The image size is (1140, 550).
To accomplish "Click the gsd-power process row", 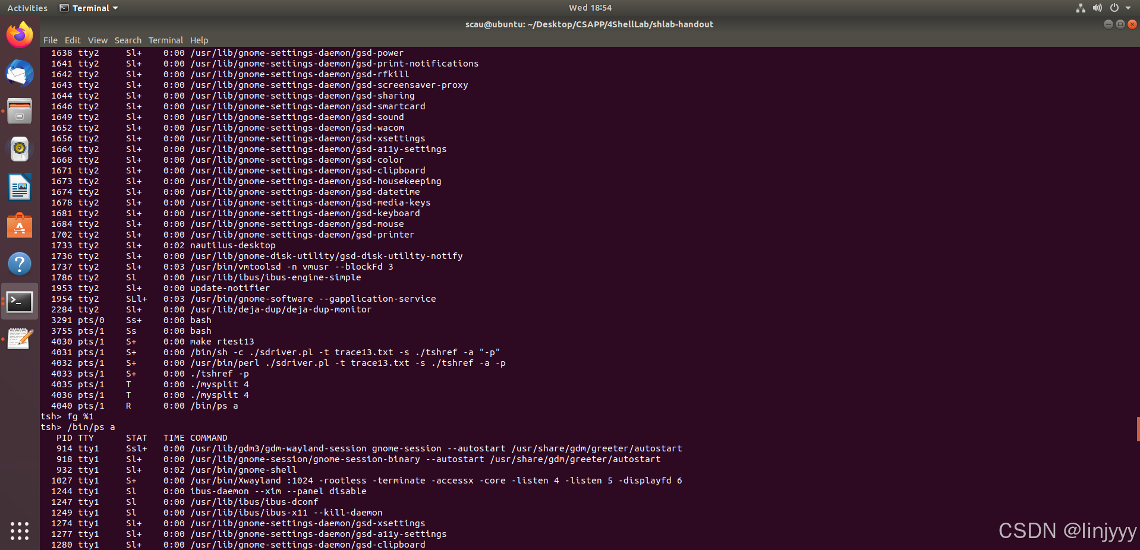I will coord(227,53).
